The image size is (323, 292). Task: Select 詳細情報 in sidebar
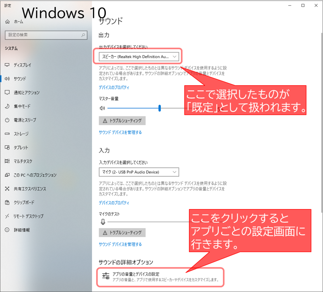pyautogui.click(x=46, y=230)
